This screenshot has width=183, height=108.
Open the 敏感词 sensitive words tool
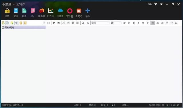[x=41, y=11]
